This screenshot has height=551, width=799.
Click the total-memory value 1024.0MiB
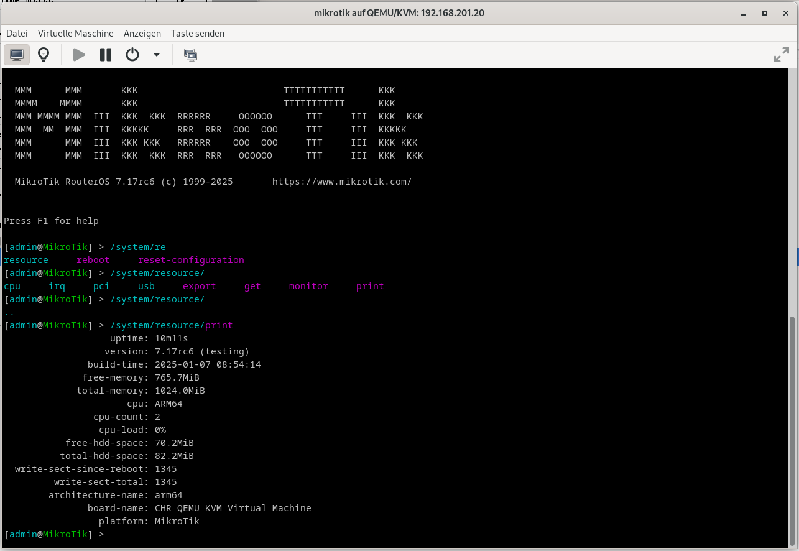click(x=180, y=391)
